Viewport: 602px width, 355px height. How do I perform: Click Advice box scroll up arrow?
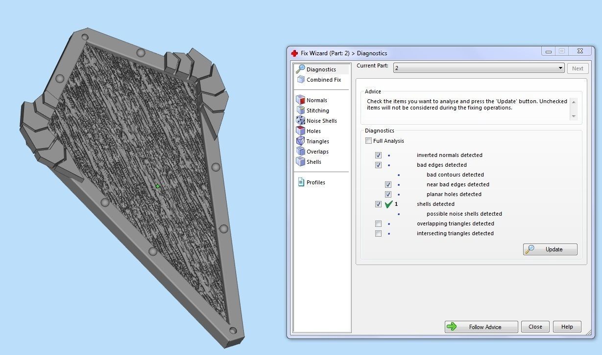574,101
